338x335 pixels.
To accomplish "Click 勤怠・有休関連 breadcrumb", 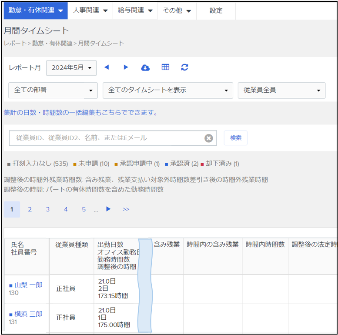I will (x=52, y=44).
